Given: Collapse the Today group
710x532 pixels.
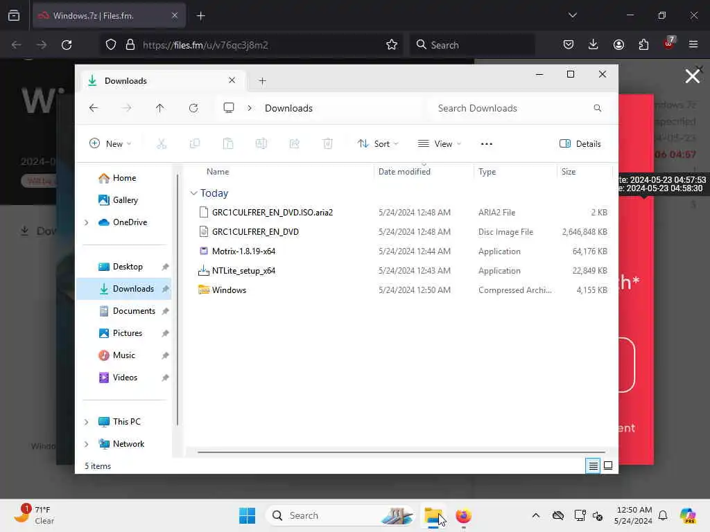Looking at the screenshot, I should 194,193.
